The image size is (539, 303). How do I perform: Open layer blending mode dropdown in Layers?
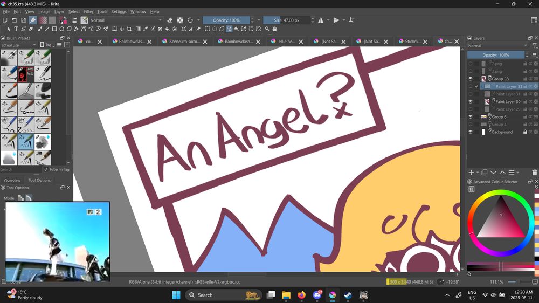(497, 46)
